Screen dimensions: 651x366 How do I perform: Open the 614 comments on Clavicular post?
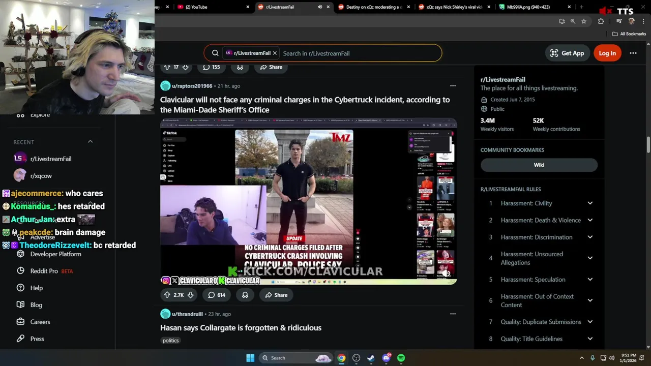217,295
